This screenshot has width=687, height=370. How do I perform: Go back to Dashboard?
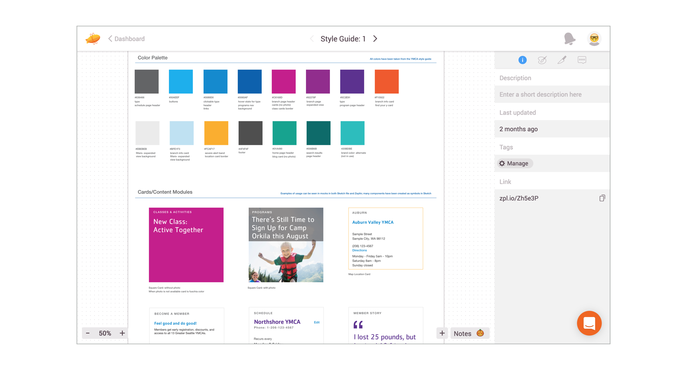[126, 39]
